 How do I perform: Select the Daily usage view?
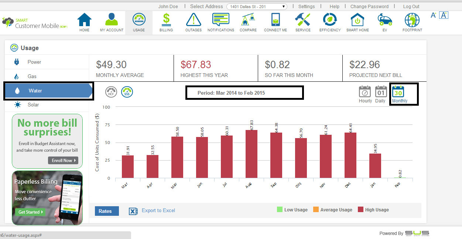(380, 92)
